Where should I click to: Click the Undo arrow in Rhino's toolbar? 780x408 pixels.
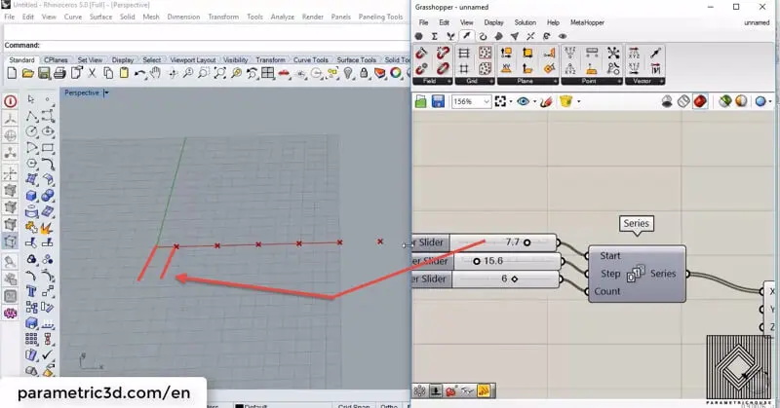tap(140, 73)
